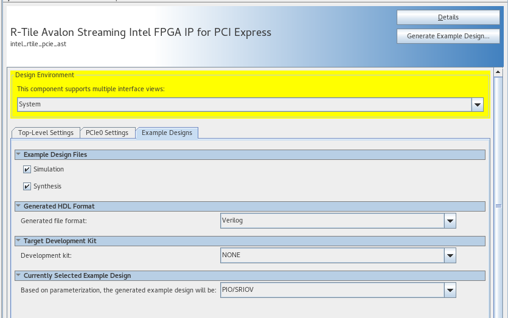Click the Details button

click(448, 18)
